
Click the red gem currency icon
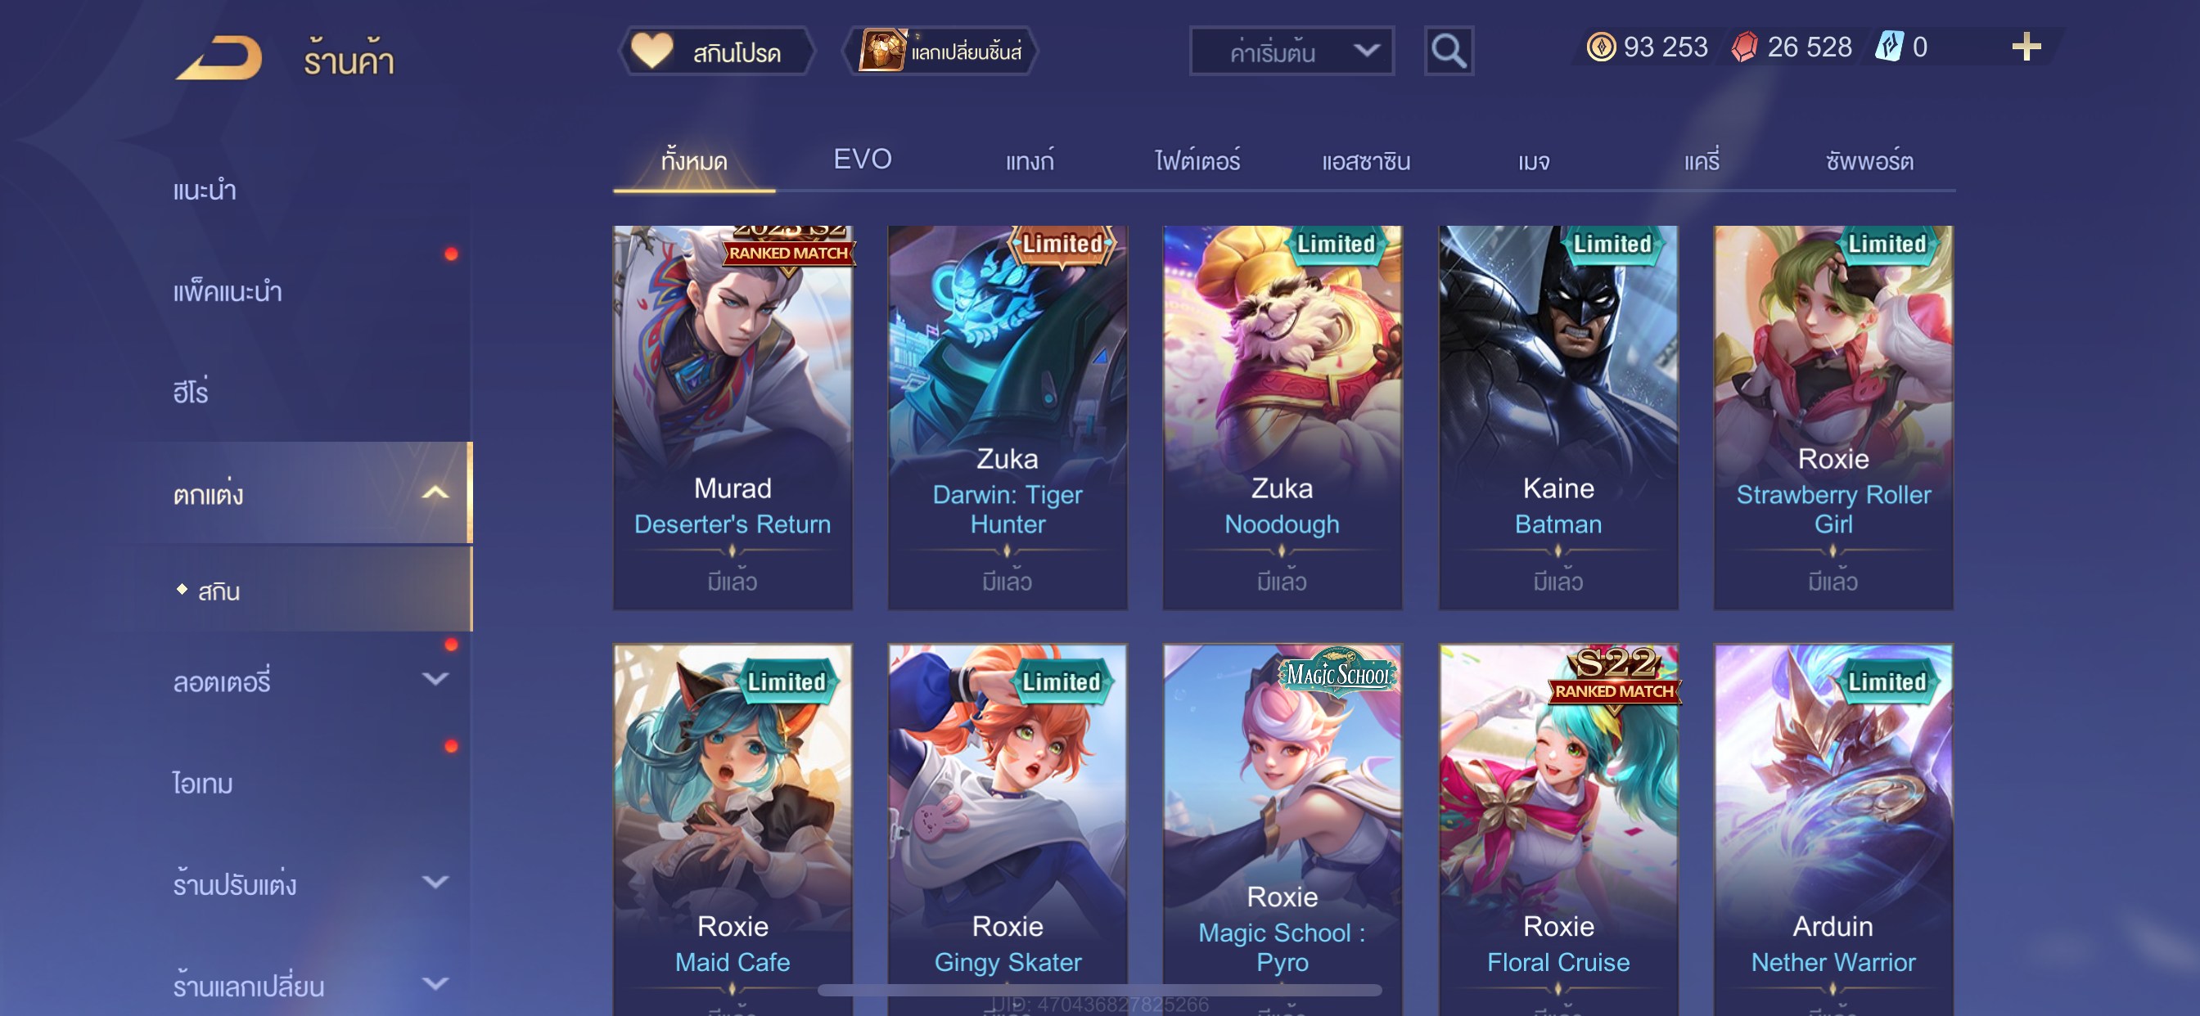[x=1744, y=47]
